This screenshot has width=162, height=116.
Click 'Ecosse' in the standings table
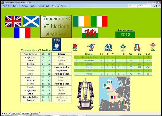click(89, 64)
